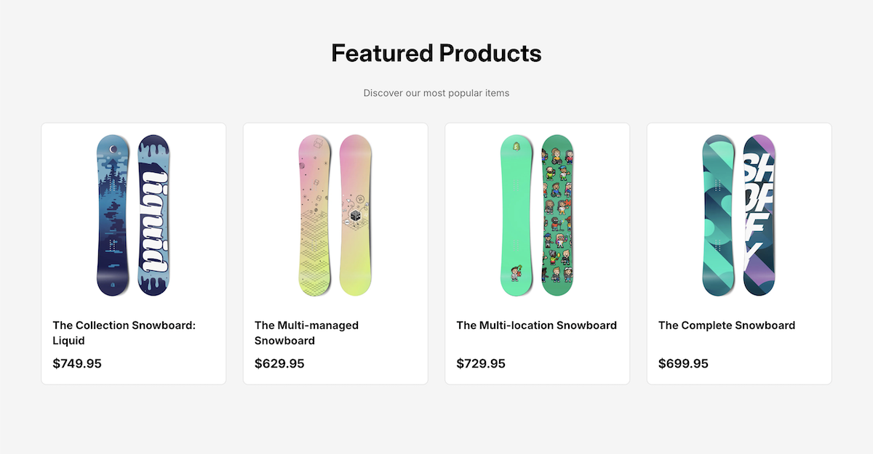
Task: Click the $629.95 price label
Action: [279, 363]
